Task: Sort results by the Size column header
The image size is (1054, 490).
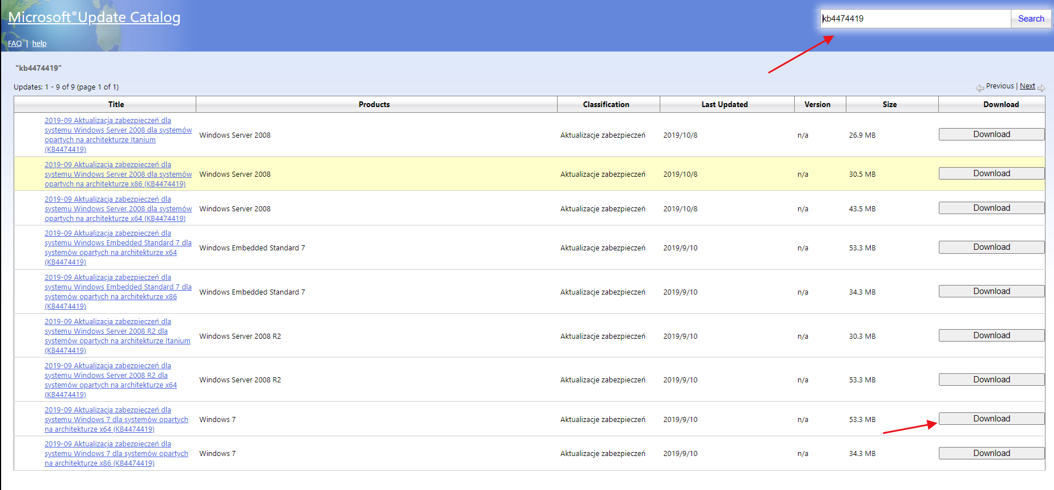Action: [889, 104]
